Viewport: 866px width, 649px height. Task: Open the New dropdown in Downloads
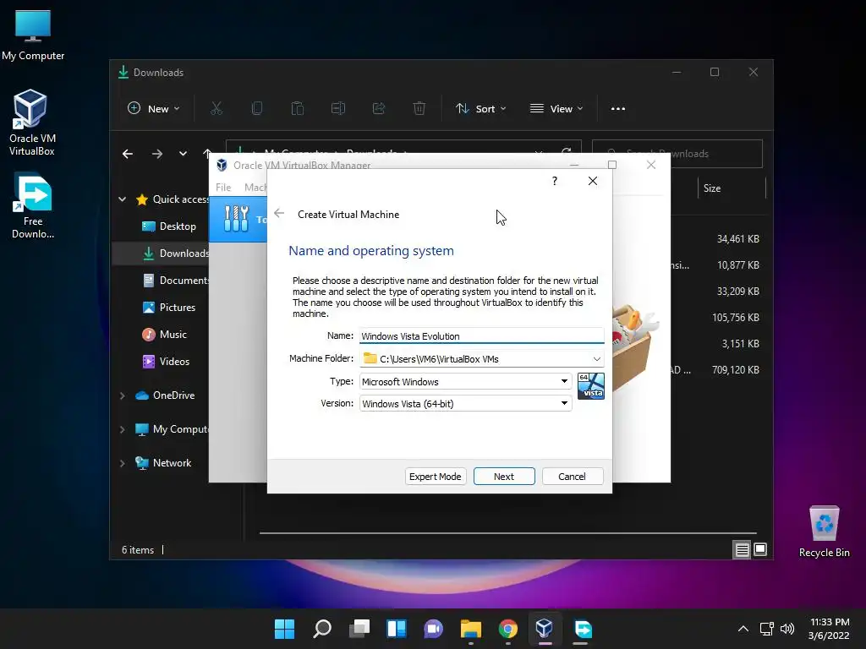click(x=154, y=109)
